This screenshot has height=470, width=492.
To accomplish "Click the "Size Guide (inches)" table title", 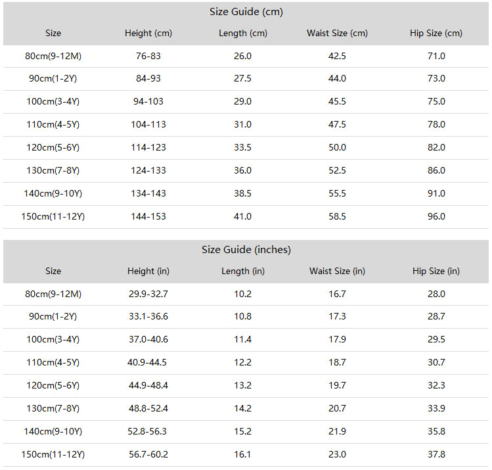I will pyautogui.click(x=246, y=250).
